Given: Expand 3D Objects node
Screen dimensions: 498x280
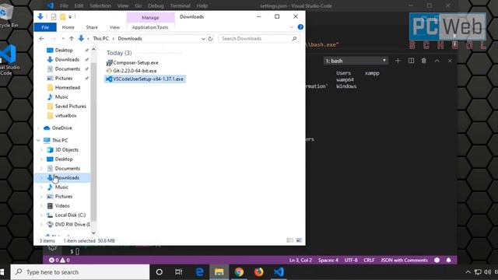Looking at the screenshot, I should 41,149.
